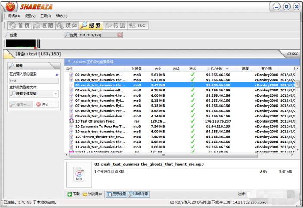Open the 工具(T) menu
Viewport: 303px width, 208px height.
[46, 16]
